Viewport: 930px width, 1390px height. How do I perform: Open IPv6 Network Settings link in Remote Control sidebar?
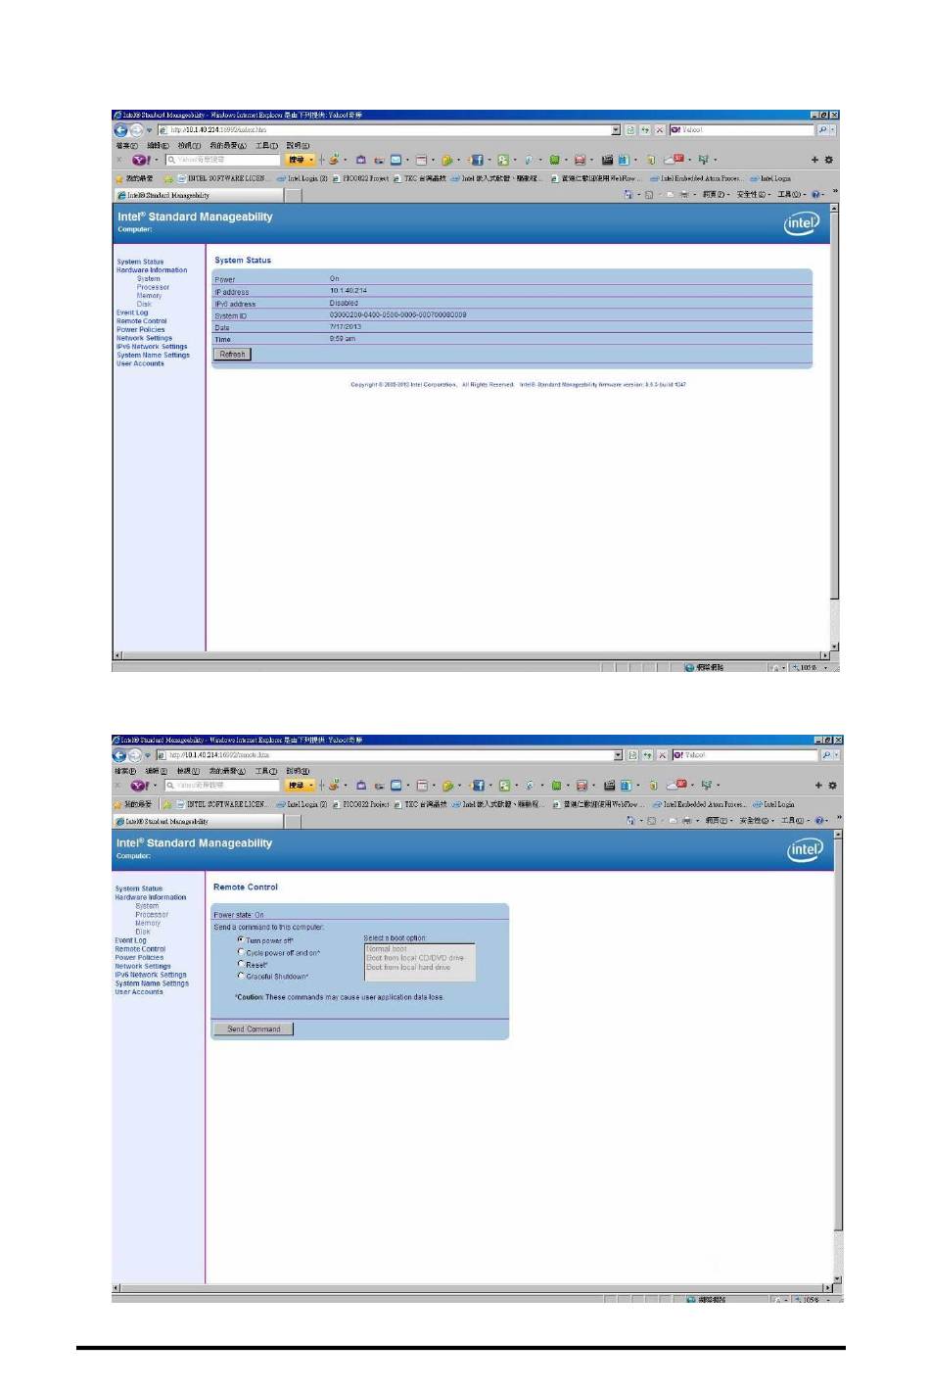coord(151,975)
